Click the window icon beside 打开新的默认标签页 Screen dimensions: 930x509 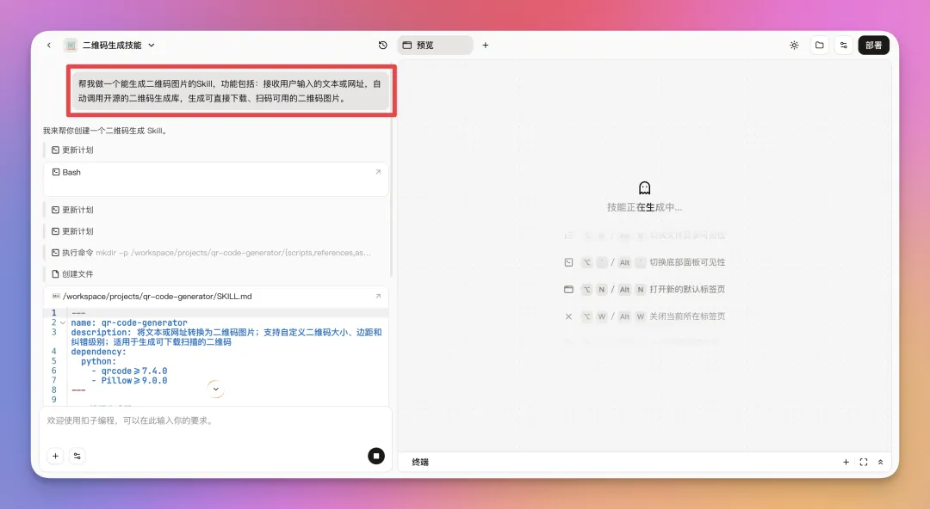click(x=569, y=289)
